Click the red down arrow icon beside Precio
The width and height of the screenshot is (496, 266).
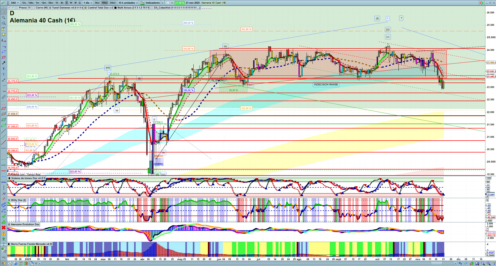(9, 8)
